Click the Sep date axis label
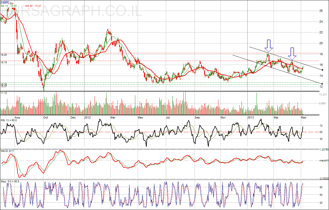Viewport: 329px width, 210px height. click(x=197, y=117)
